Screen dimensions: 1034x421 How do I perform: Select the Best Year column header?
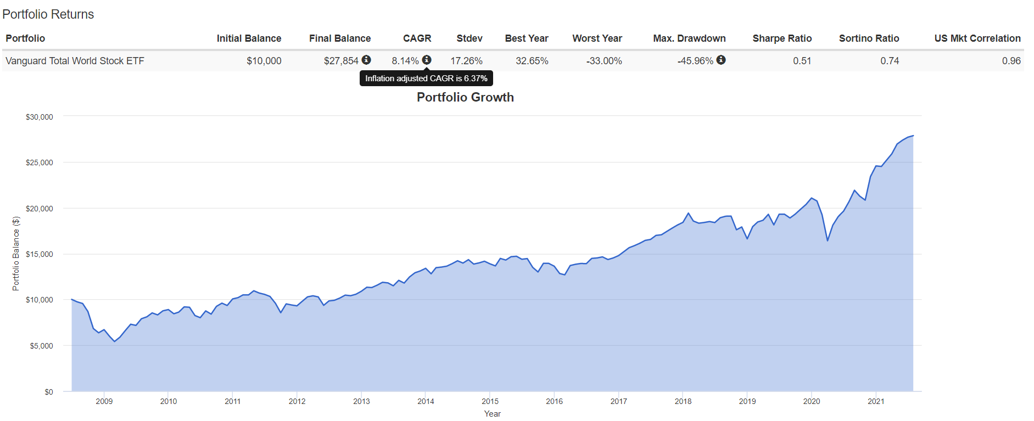(526, 38)
